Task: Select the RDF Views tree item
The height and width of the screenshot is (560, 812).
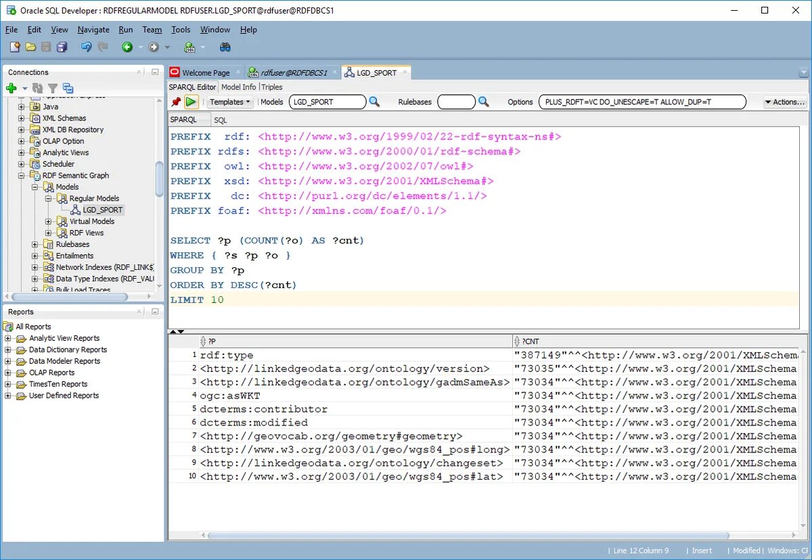Action: (87, 233)
